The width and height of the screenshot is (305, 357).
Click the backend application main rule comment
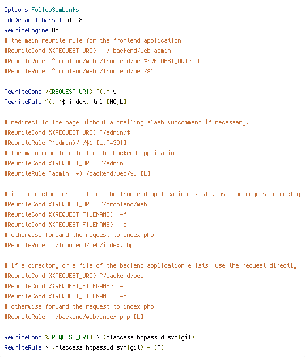click(91, 153)
